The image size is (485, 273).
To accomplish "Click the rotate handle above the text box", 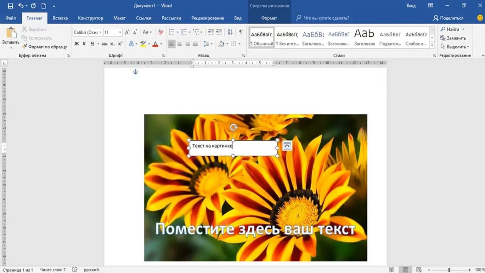I will [x=233, y=128].
